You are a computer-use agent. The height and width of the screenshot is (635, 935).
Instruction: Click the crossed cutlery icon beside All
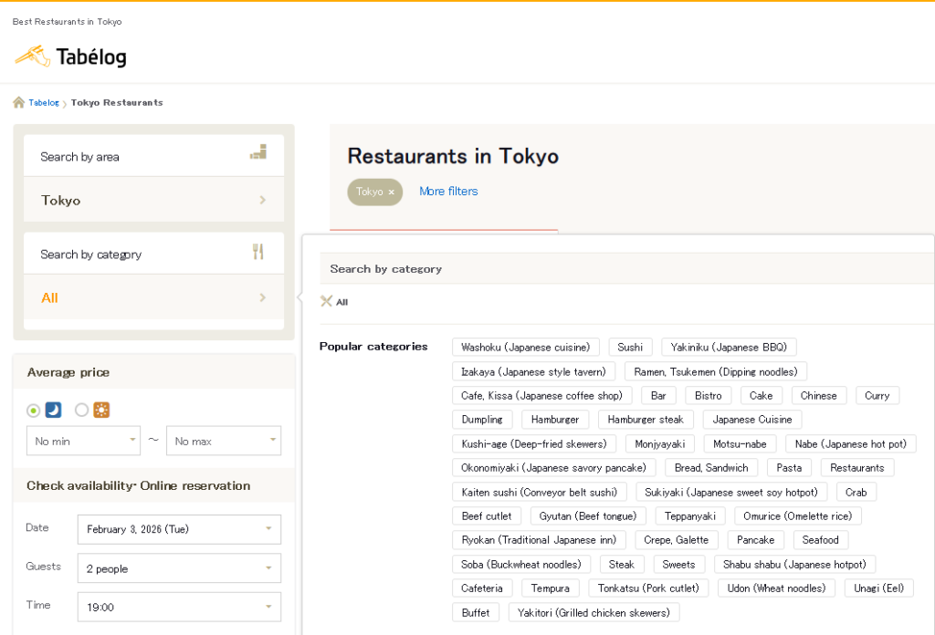tap(327, 301)
